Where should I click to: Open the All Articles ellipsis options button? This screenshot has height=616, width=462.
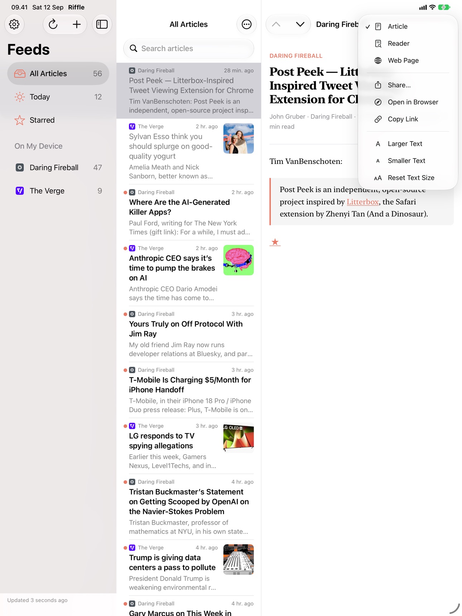point(246,24)
